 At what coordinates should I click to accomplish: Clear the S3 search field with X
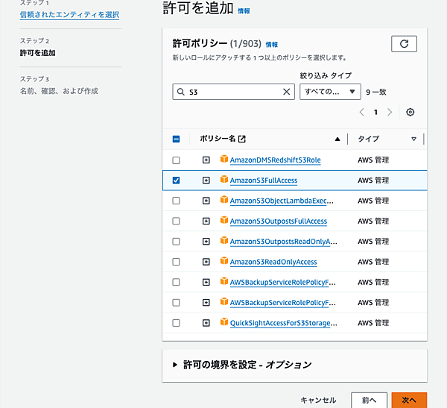click(x=288, y=92)
